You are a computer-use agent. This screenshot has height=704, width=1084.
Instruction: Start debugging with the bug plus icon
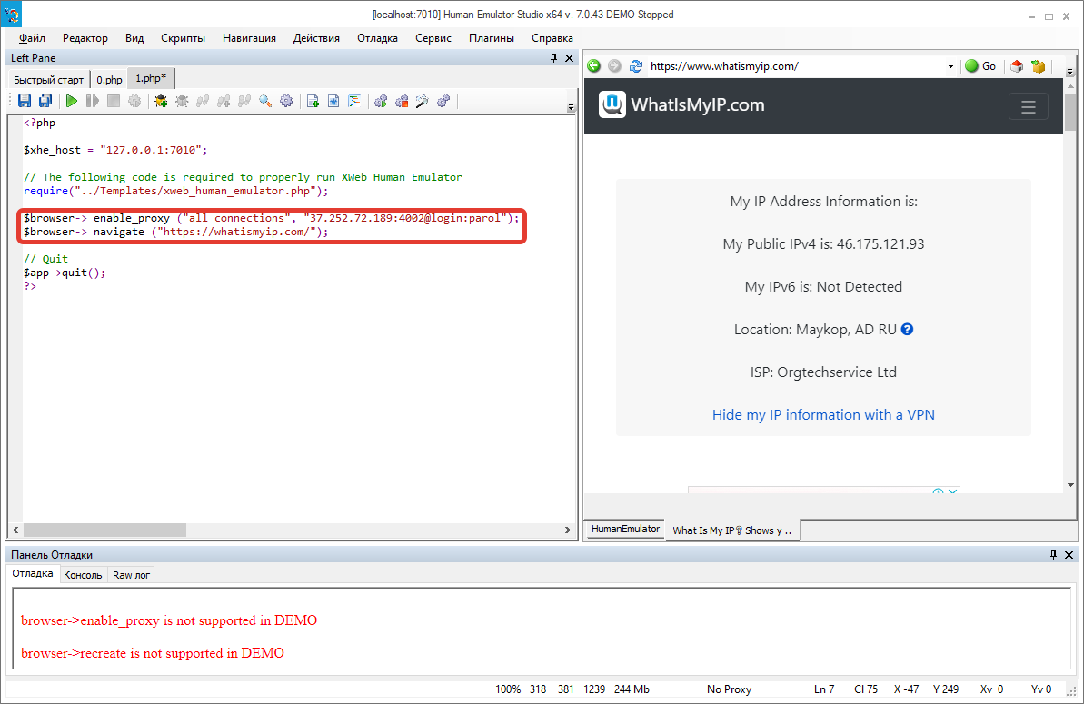click(x=161, y=101)
